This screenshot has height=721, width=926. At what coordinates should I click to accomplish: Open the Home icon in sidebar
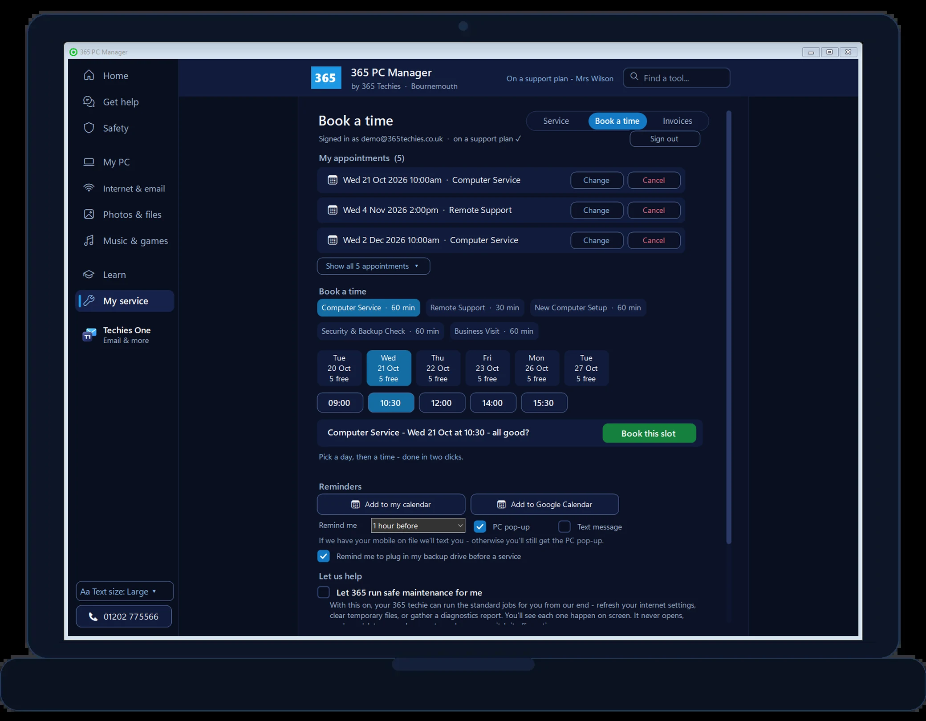coord(89,75)
